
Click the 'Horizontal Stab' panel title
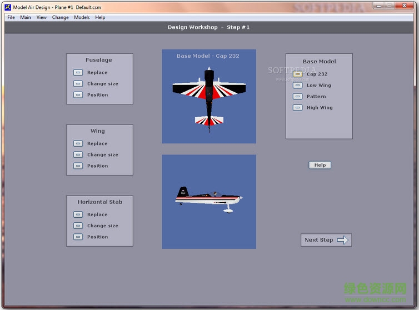coord(100,202)
